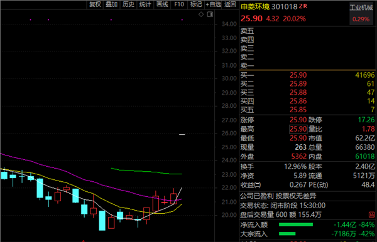Click the 净流入额 green flow bar

(x=296, y=224)
